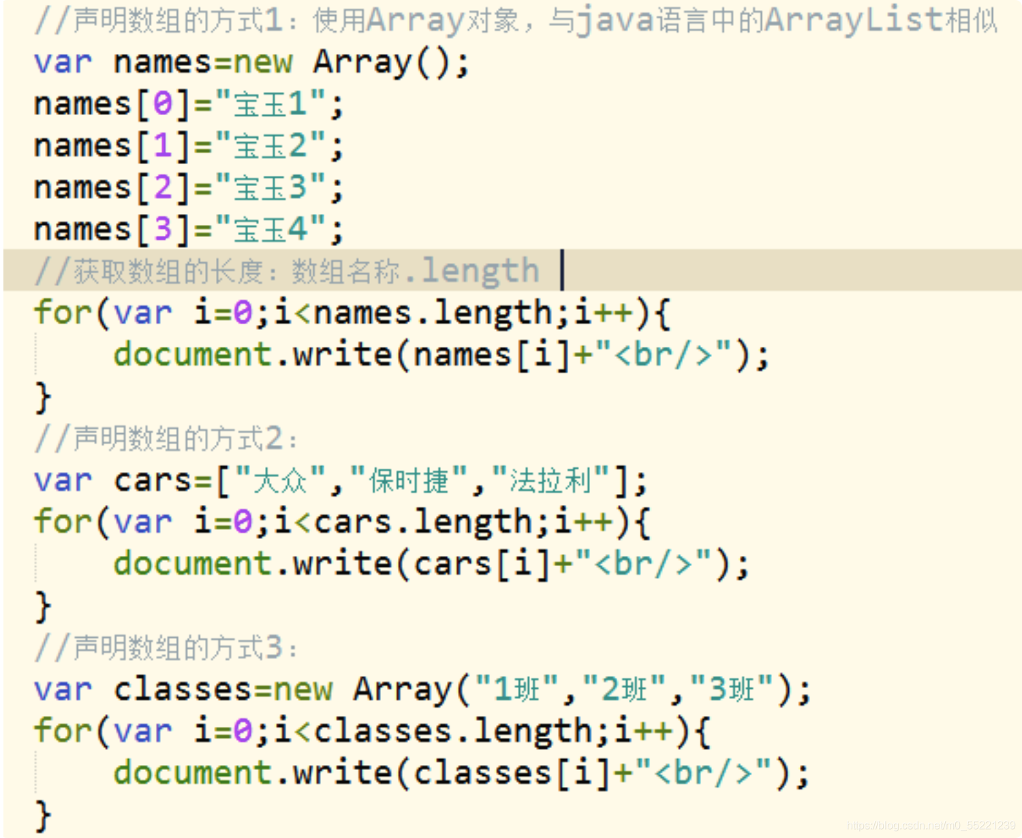Click document.write(classes[i]+"<br/>") line
Viewport: 1022px width, 838px height.
(461, 774)
